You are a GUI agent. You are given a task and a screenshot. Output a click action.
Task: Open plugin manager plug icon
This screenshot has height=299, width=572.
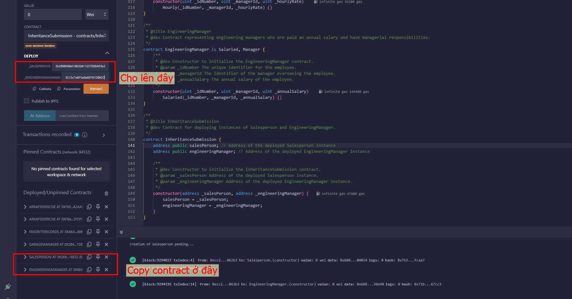point(8,287)
